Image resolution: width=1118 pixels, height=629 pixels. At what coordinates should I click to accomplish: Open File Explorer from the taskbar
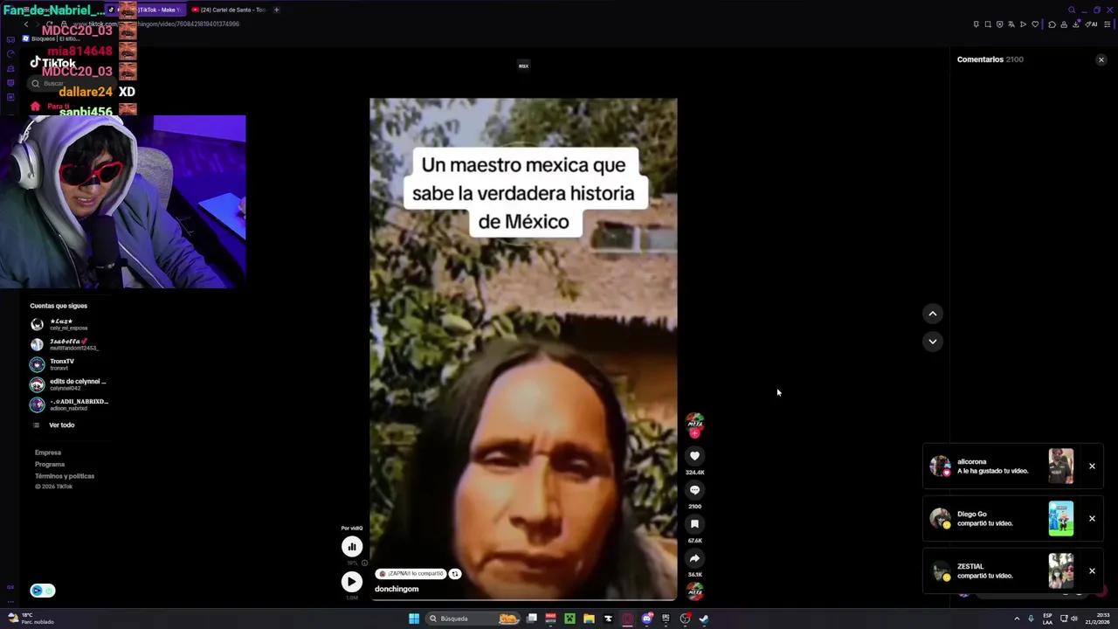pos(589,619)
